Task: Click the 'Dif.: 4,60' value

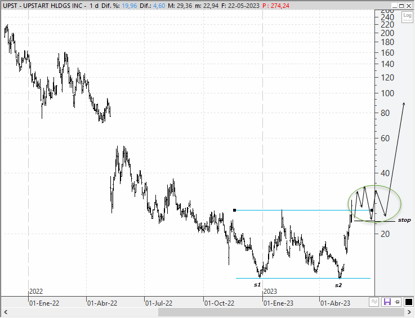Action: [x=152, y=6]
